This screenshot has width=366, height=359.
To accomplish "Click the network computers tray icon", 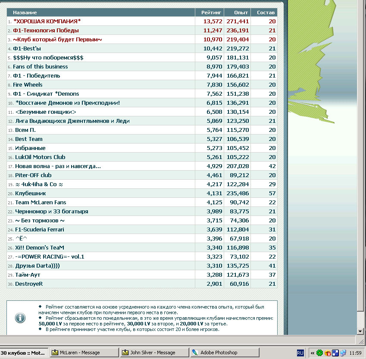I will click(343, 353).
